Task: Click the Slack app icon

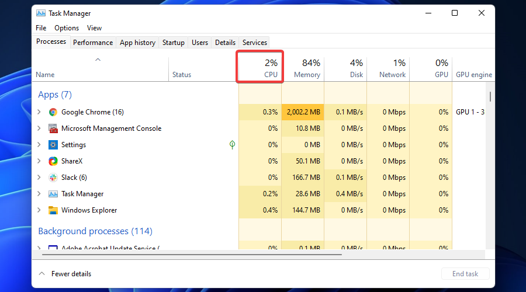Action: (53, 178)
